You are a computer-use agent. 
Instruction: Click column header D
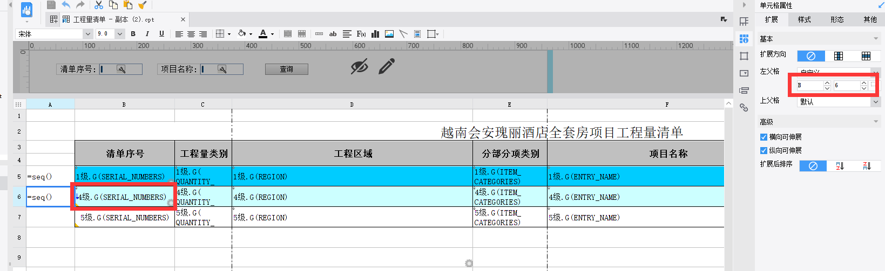click(352, 105)
